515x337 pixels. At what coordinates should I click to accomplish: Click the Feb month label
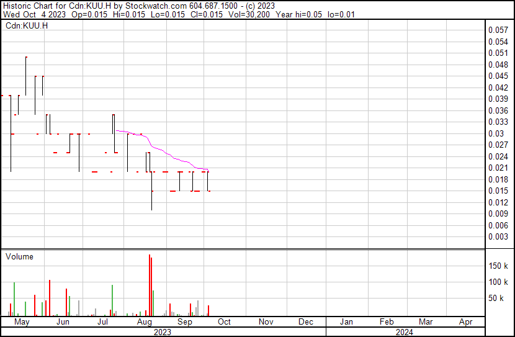click(x=387, y=322)
